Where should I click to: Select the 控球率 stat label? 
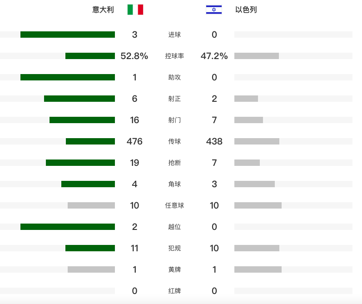174,56
